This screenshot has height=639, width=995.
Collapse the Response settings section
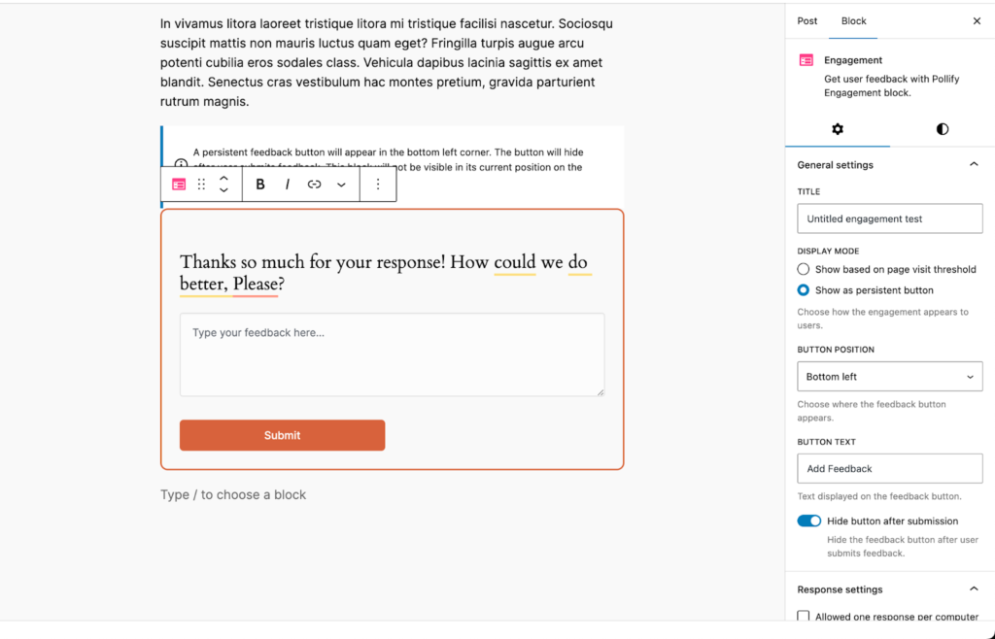pyautogui.click(x=974, y=588)
